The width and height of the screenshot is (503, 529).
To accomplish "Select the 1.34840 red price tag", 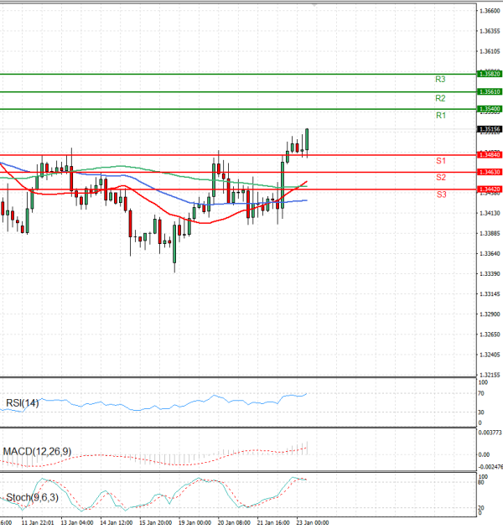I will tap(490, 155).
